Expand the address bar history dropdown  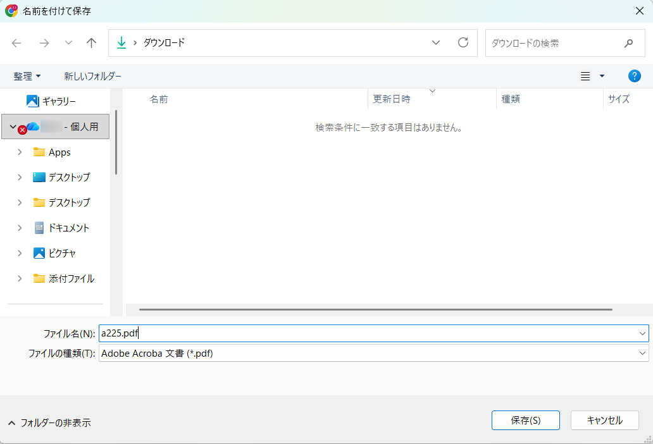click(436, 43)
